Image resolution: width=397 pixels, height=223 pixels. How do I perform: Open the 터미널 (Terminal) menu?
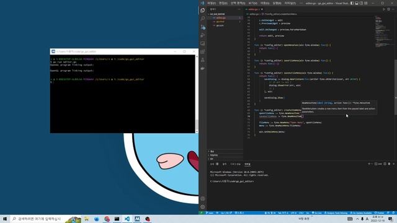[290, 3]
